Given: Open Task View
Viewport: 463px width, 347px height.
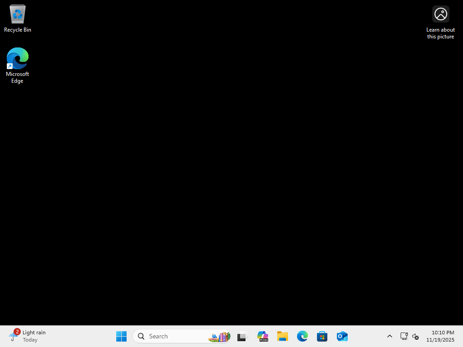Looking at the screenshot, I should tap(242, 336).
